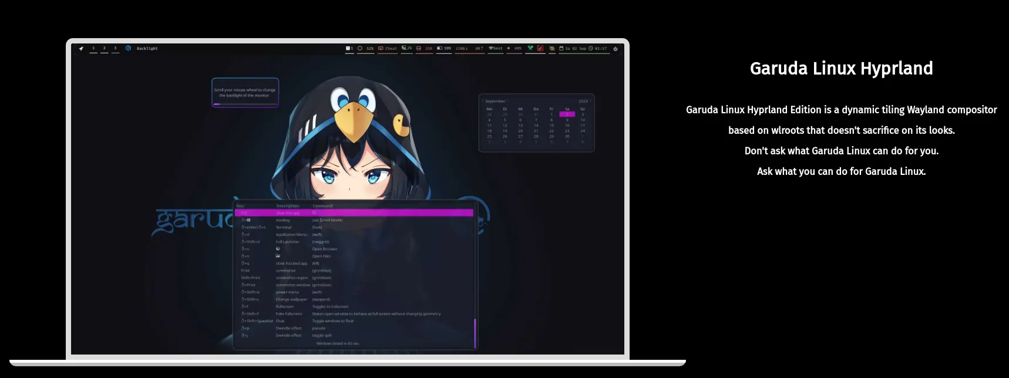This screenshot has height=378, width=1009.
Task: Click the Backlight label in the bar
Action: (147, 49)
